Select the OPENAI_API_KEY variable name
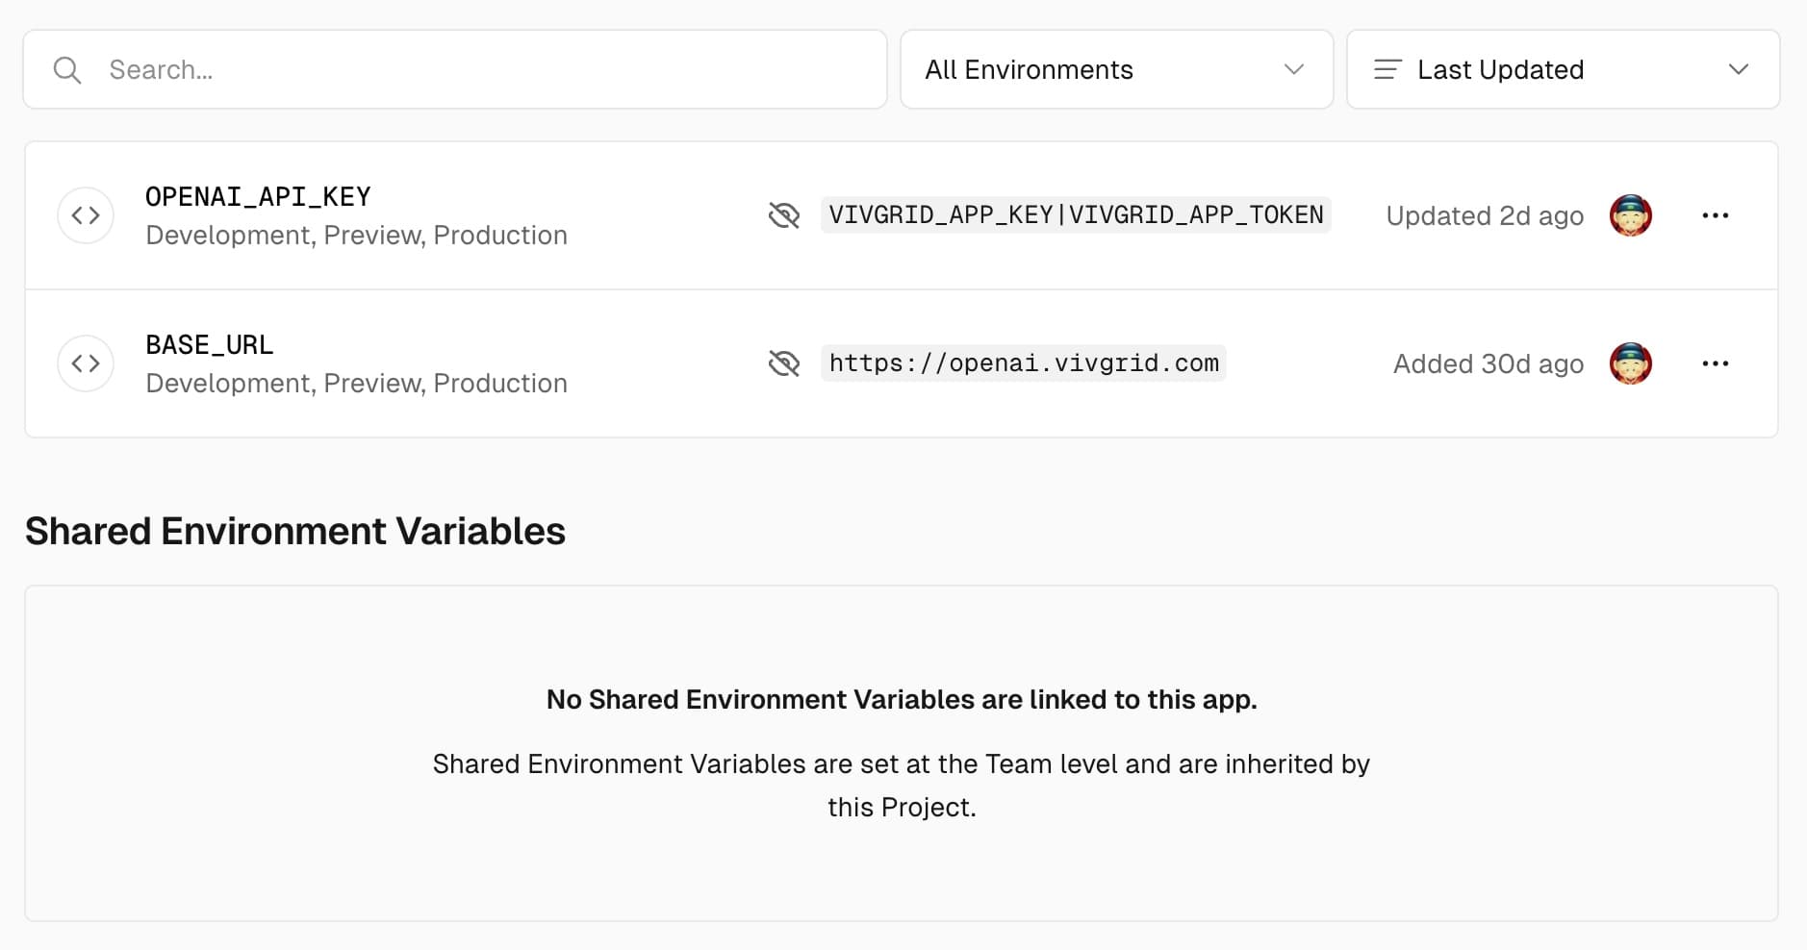This screenshot has height=950, width=1807. (x=257, y=196)
